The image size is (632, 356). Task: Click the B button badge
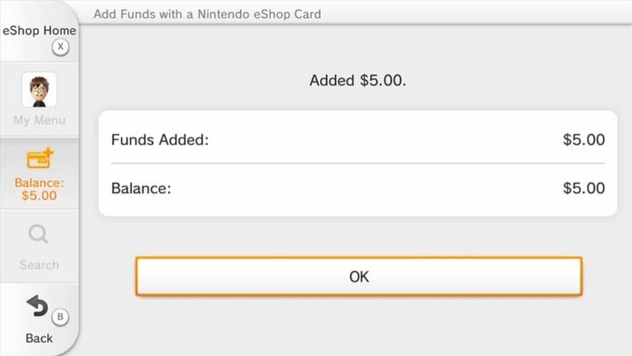60,317
